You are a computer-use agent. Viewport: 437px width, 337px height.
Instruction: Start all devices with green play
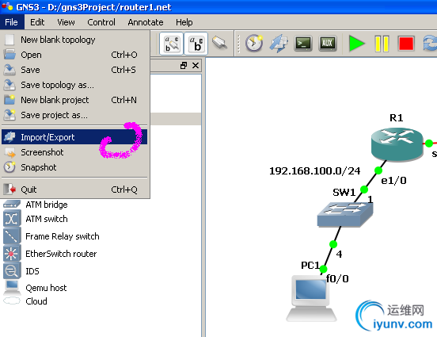tap(356, 44)
